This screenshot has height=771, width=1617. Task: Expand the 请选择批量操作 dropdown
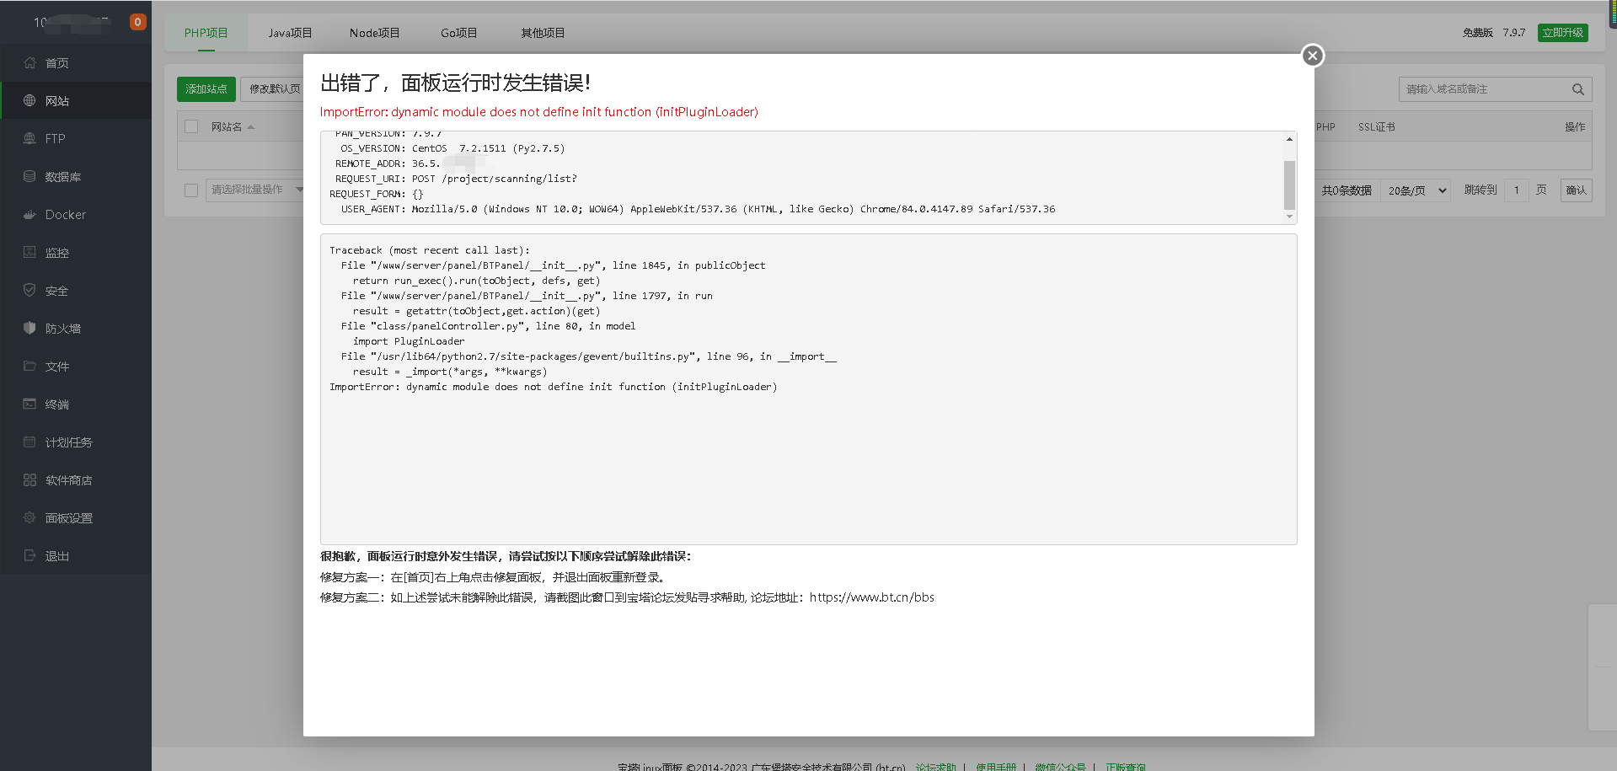click(254, 190)
